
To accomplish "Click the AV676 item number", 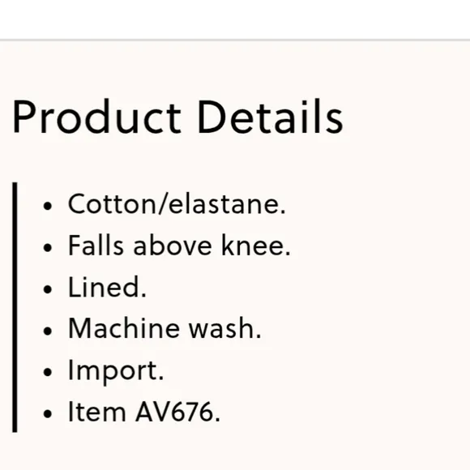I will 178,412.
